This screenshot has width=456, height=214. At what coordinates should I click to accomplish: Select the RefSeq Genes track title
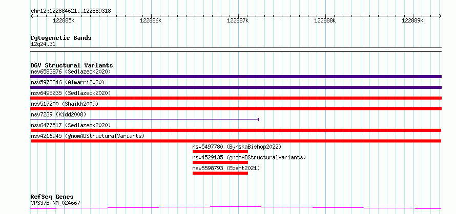click(52, 197)
